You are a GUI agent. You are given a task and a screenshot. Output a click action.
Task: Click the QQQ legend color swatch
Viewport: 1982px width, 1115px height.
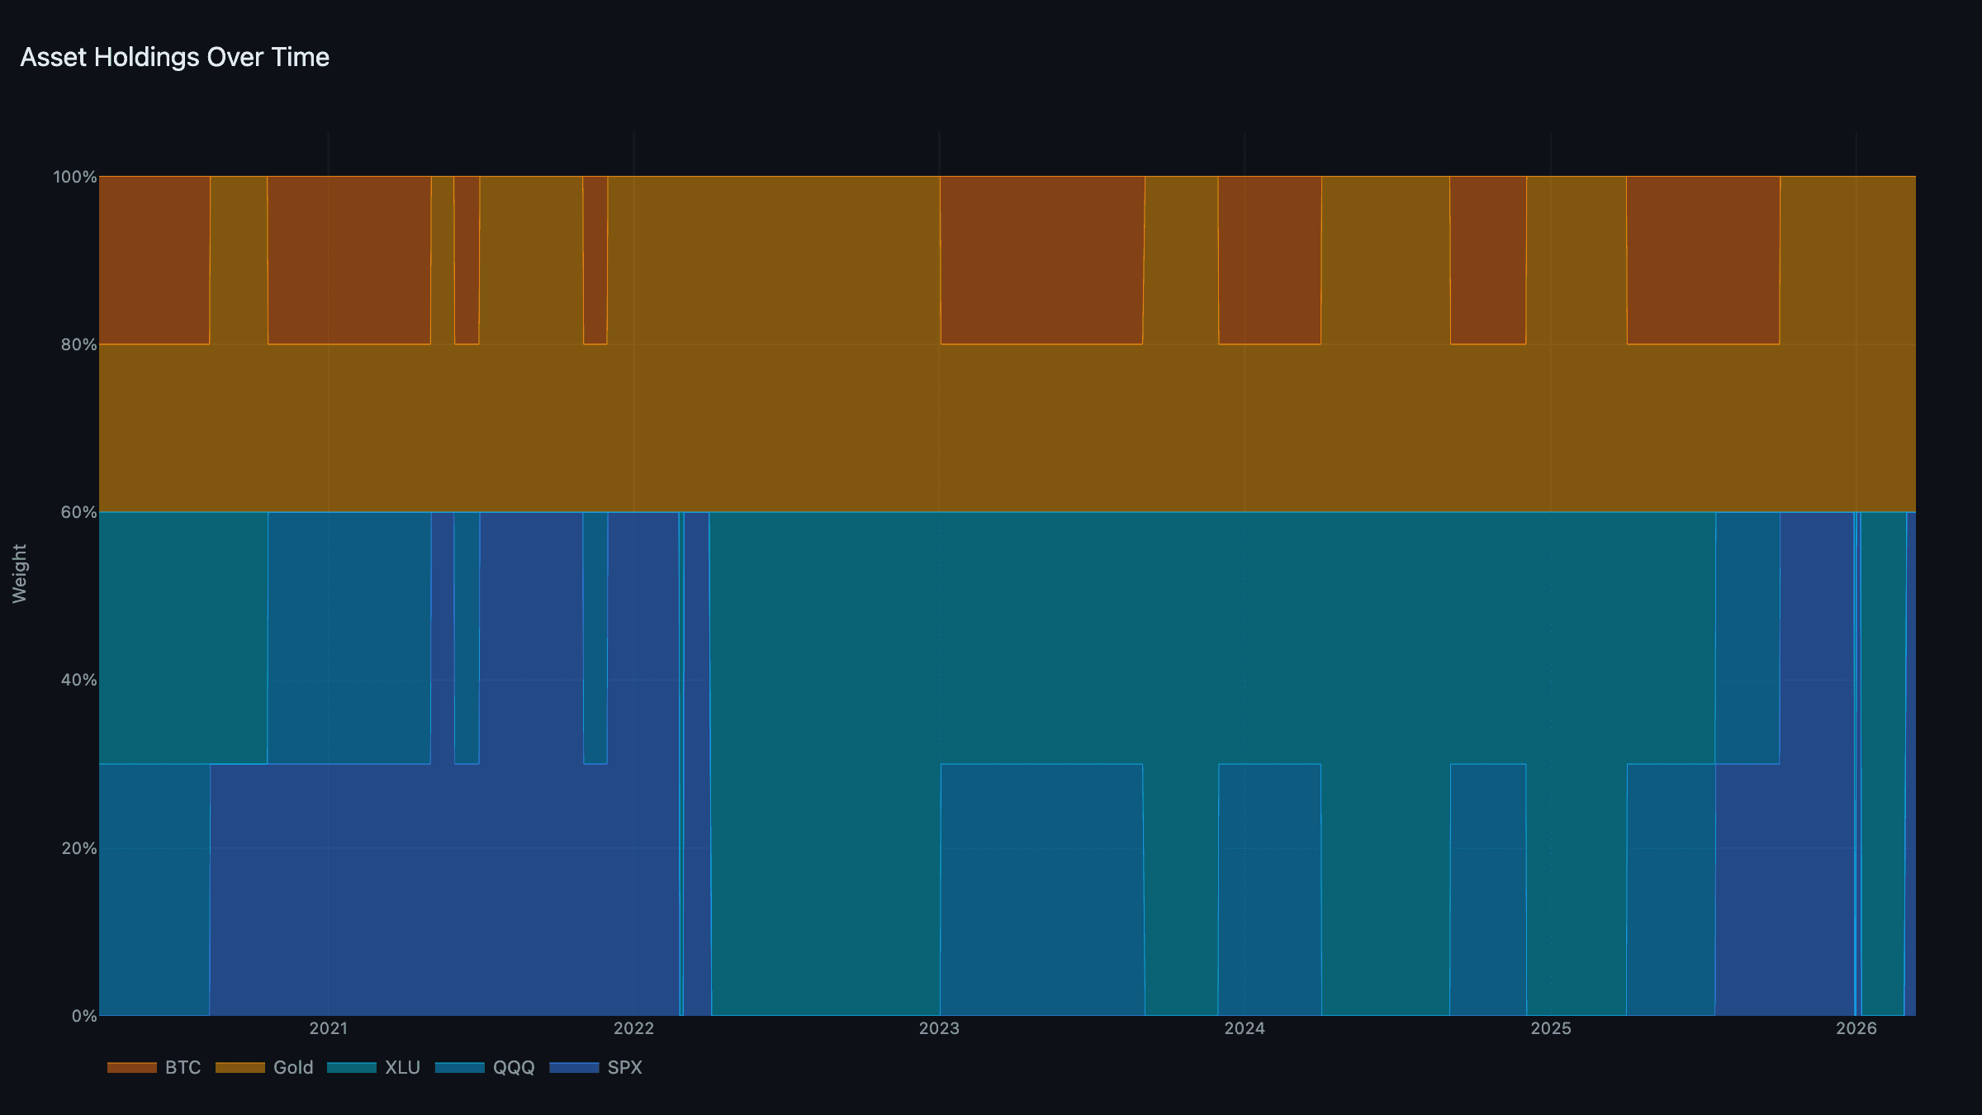tap(459, 1067)
